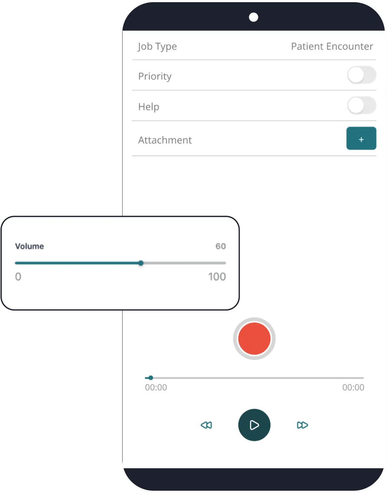The height and width of the screenshot is (493, 387).
Task: Click the rewind double-arrow icon
Action: (x=206, y=425)
